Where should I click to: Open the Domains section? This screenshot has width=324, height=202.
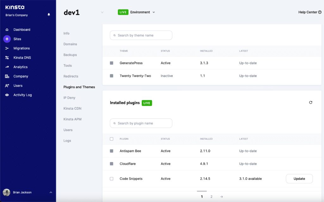click(x=70, y=44)
